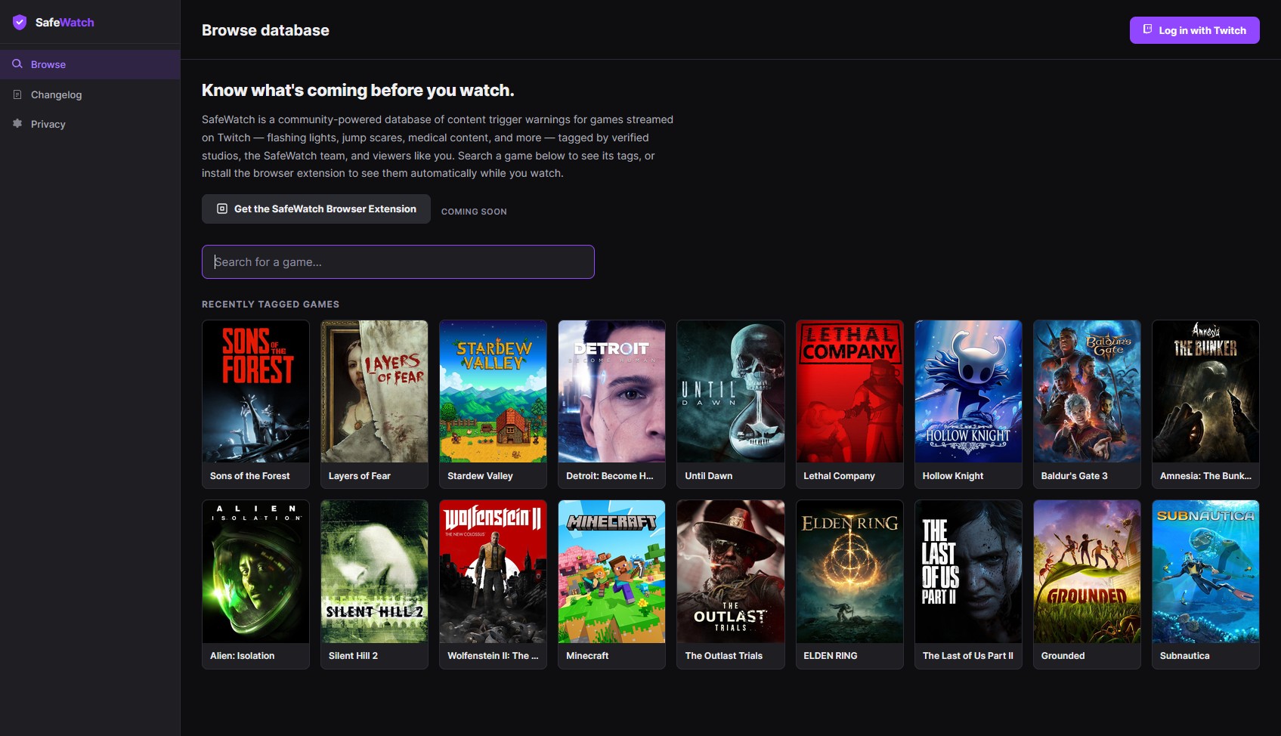Click the Browse magnifier icon in sidebar
1281x736 pixels.
point(17,64)
